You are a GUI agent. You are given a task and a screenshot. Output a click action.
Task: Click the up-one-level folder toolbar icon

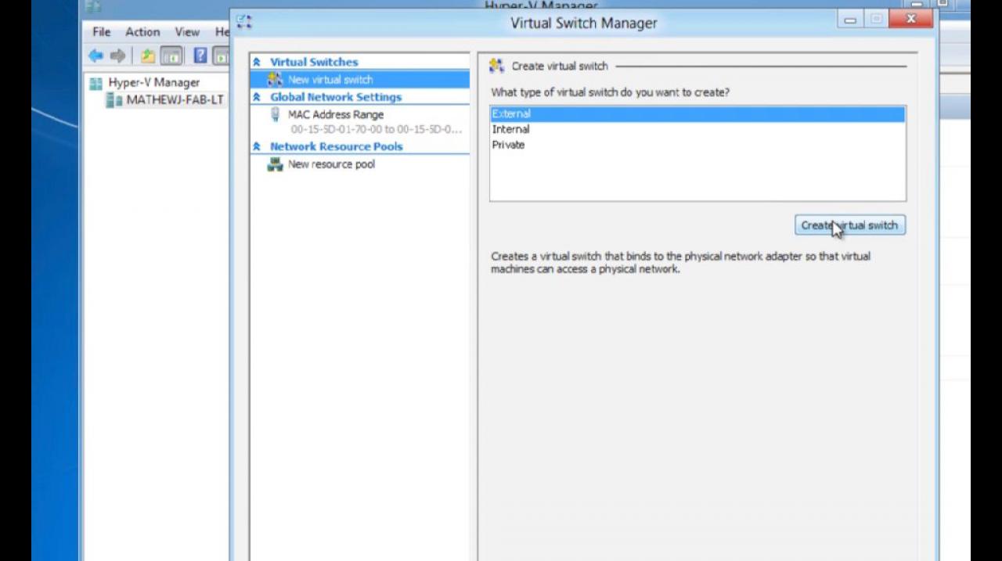148,56
